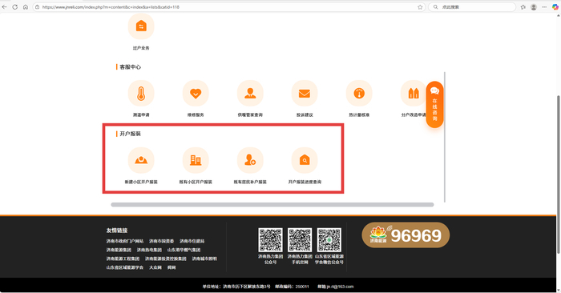Open 测温申请 thermometer icon
The height and width of the screenshot is (293, 561).
coord(141,93)
